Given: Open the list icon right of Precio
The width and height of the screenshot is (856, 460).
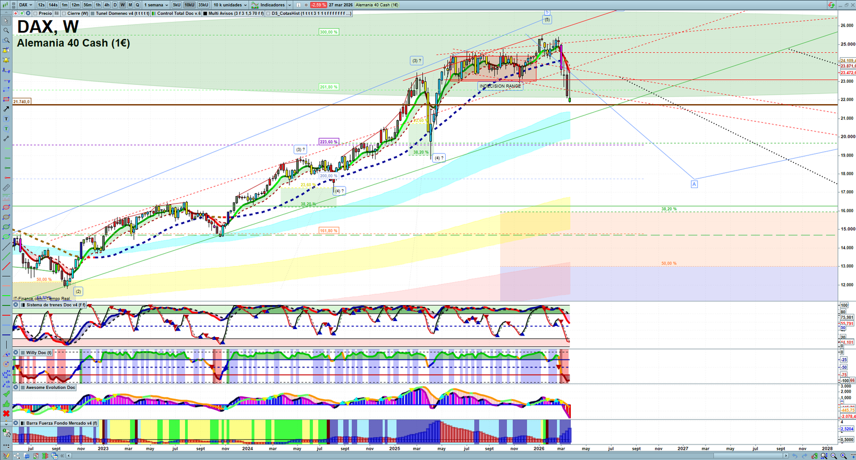Looking at the screenshot, I should click(56, 13).
